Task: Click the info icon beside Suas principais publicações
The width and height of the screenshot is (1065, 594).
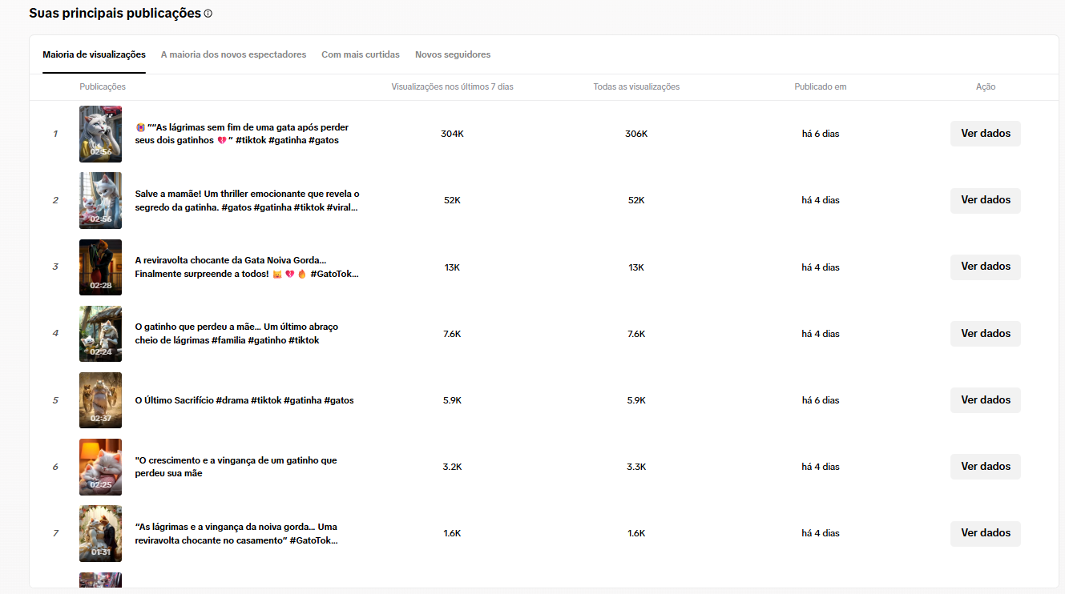Action: click(x=208, y=14)
